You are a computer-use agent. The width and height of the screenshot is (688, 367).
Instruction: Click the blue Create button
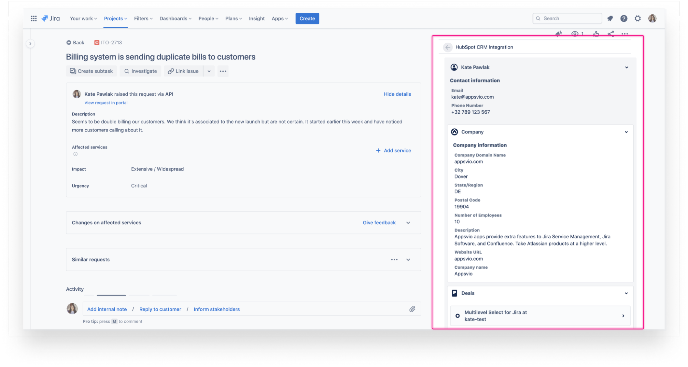click(x=307, y=19)
